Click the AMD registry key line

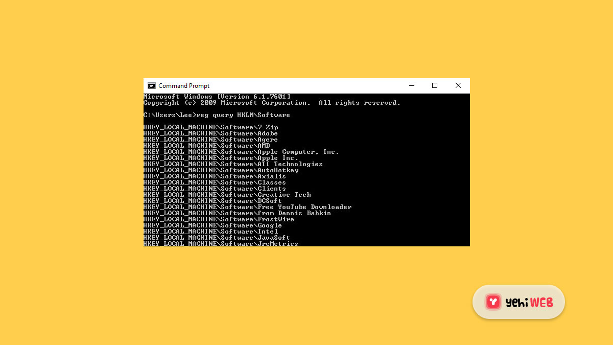[x=208, y=146]
